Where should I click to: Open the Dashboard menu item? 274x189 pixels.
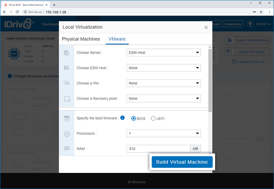[50, 24]
